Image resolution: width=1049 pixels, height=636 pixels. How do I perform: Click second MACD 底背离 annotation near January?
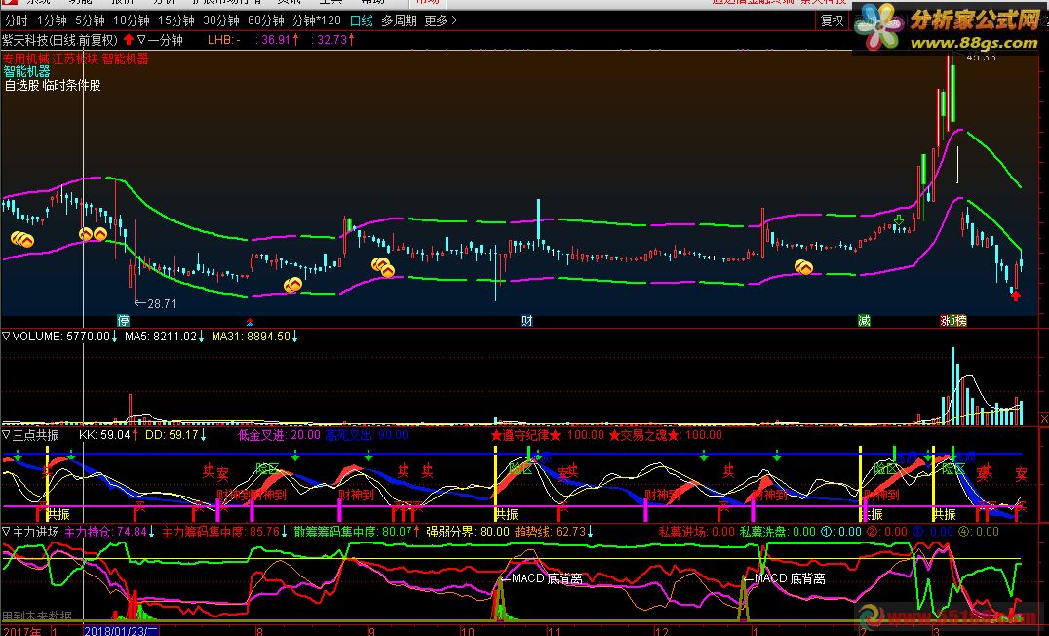(790, 578)
